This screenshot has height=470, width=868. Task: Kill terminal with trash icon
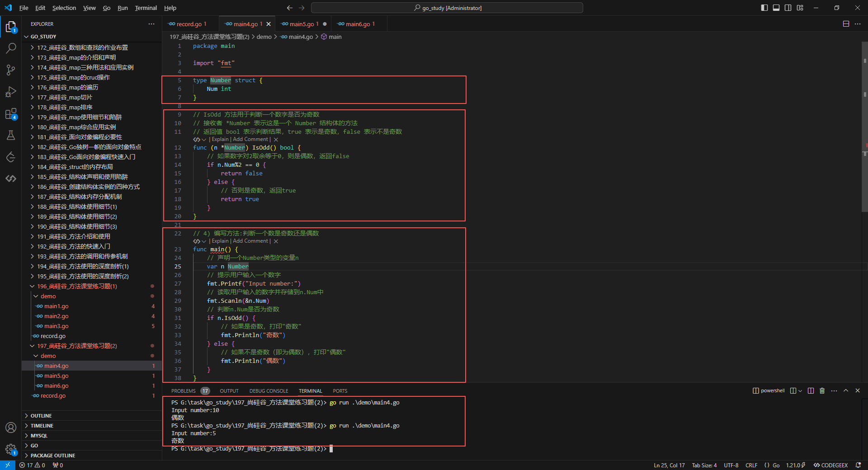[x=822, y=391]
